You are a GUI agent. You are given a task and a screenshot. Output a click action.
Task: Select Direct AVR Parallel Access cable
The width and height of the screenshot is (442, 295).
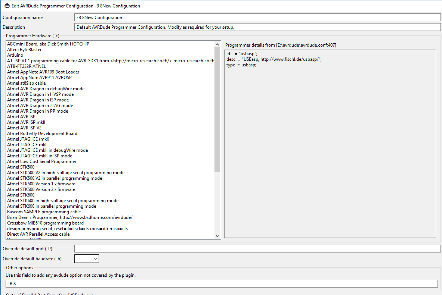(38, 234)
